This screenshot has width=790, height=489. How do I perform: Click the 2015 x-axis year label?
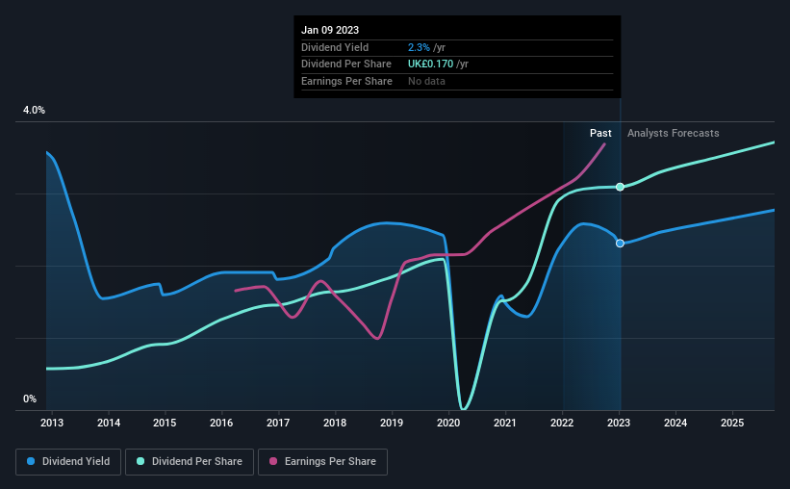point(165,423)
